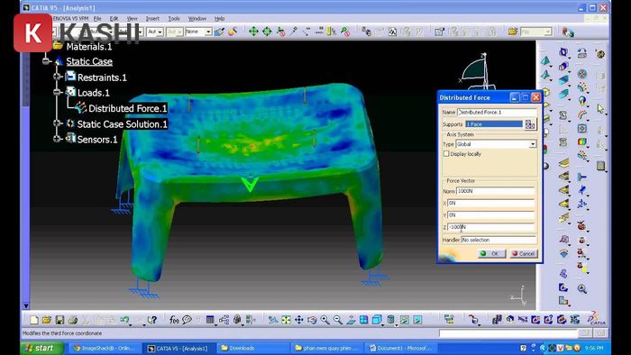Expand the Static Case Solution.1 node
Viewport: 631px width, 355px height.
tap(58, 123)
